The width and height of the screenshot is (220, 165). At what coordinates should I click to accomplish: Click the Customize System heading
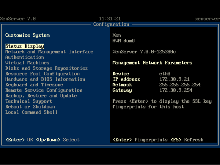coord(27,35)
